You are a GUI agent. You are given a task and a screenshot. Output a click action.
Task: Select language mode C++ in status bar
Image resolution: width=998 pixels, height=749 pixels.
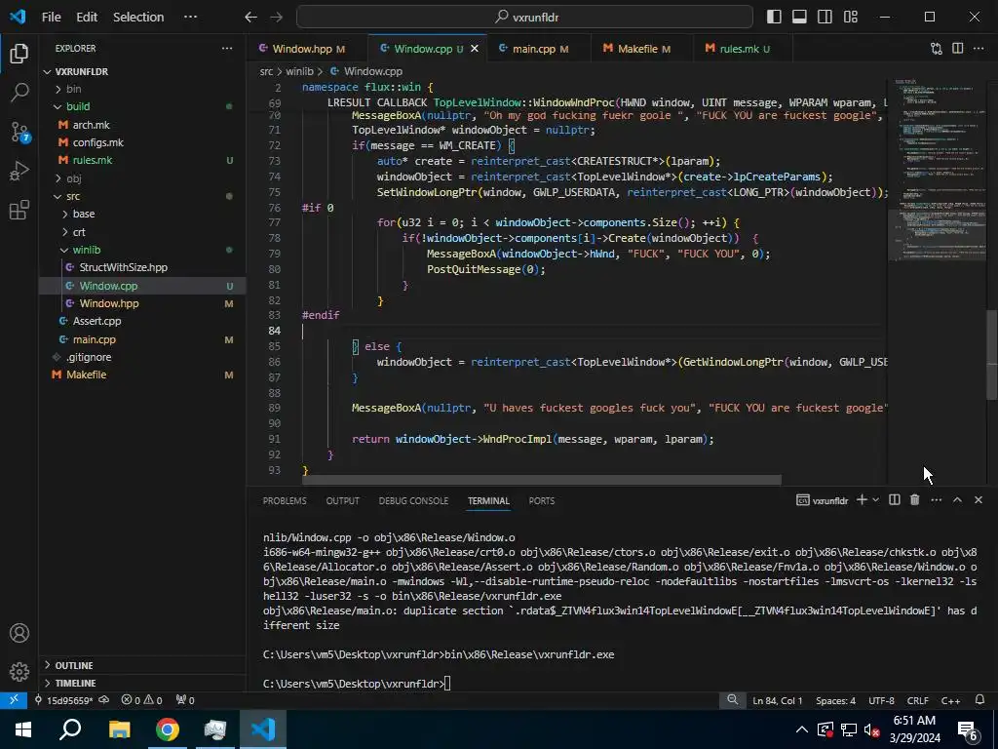pyautogui.click(x=950, y=700)
